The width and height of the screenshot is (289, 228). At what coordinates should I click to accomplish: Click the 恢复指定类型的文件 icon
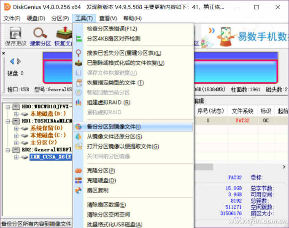tap(79, 83)
